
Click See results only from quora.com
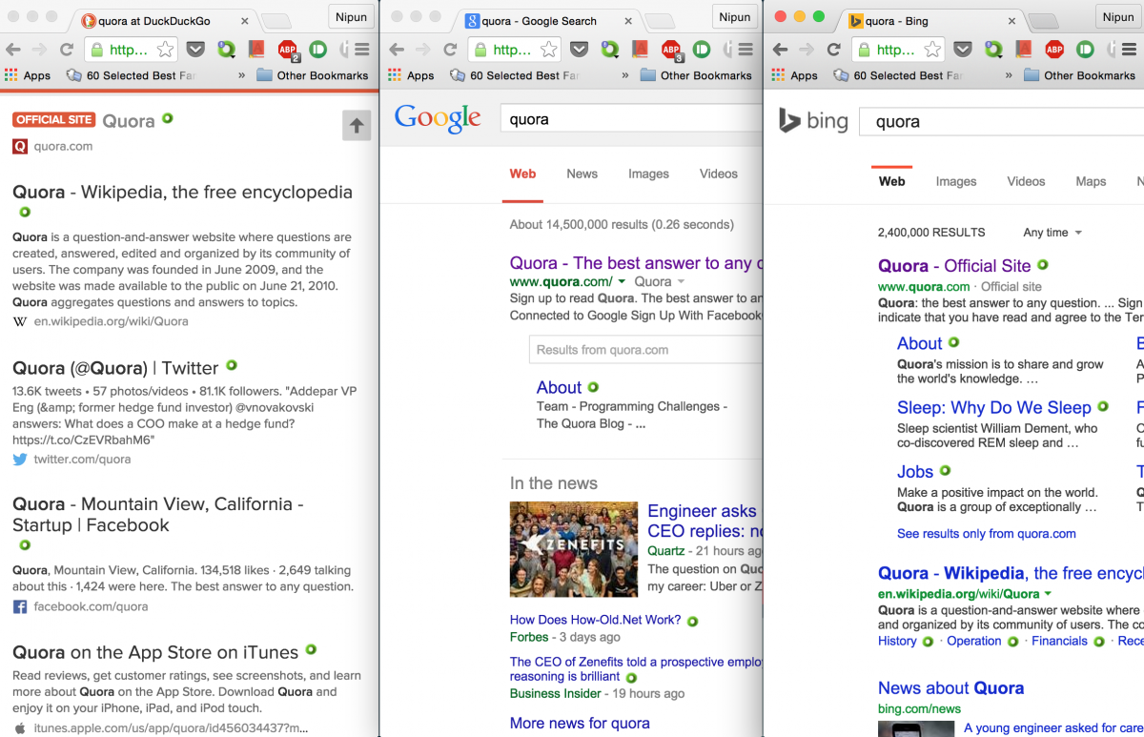[x=987, y=534]
